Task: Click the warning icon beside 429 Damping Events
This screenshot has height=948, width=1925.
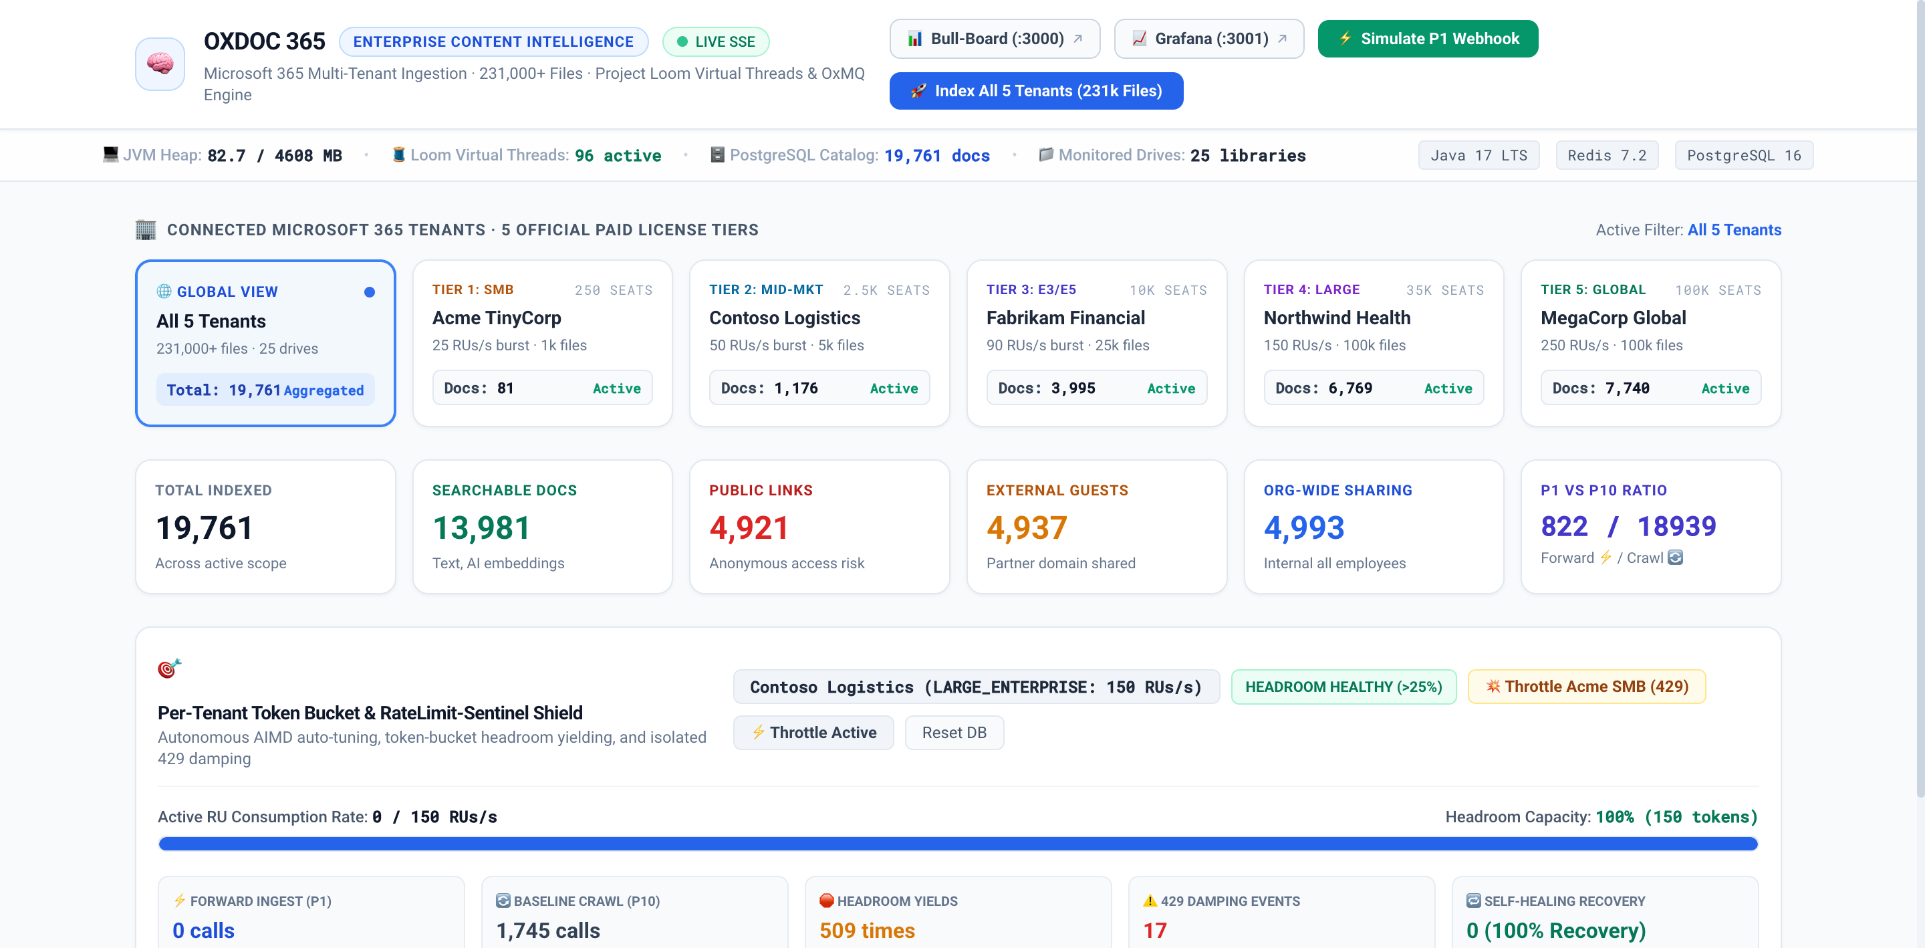Action: (1150, 901)
